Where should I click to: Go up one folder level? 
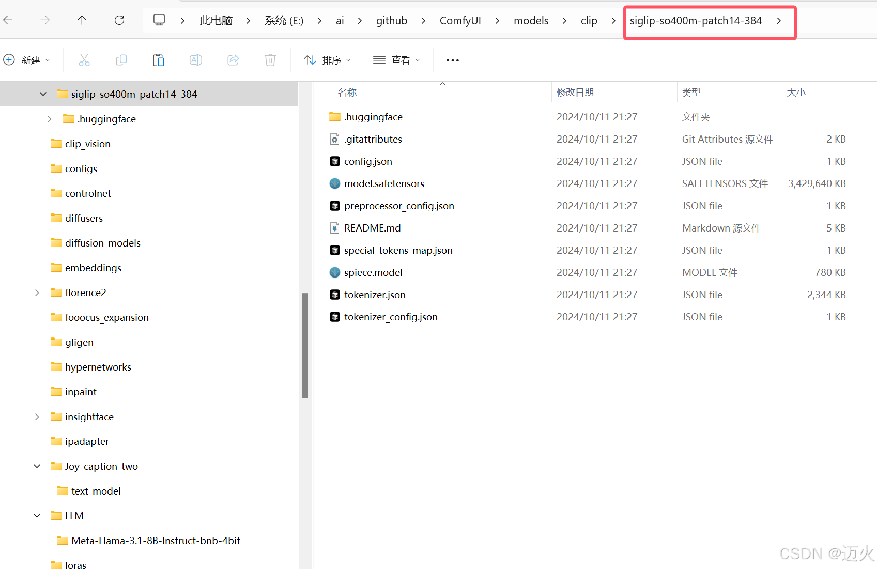[x=82, y=20]
